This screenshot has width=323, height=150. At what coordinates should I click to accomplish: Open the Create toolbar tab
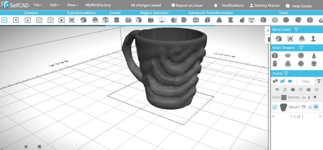[115, 13]
